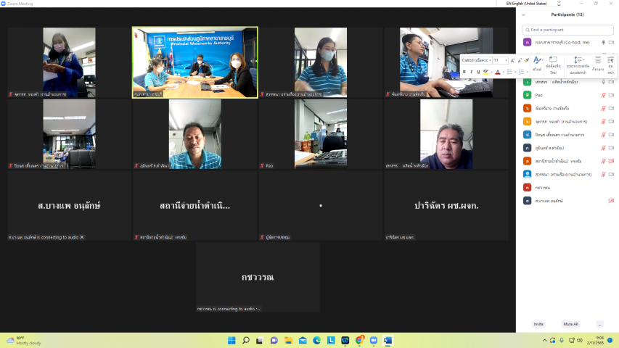Image resolution: width=619 pixels, height=348 pixels.
Task: Toggle microphone of the Co-host (me) row
Action: pos(603,42)
